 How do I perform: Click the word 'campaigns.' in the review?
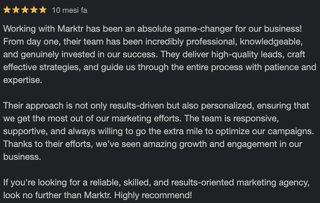point(291,132)
